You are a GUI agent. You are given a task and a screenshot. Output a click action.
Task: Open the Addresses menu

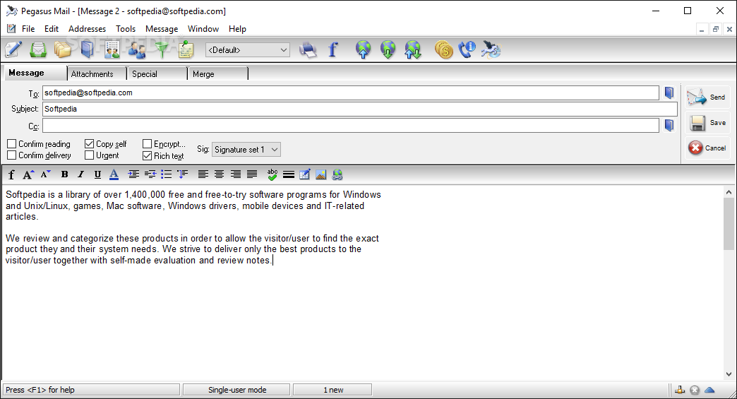click(87, 29)
